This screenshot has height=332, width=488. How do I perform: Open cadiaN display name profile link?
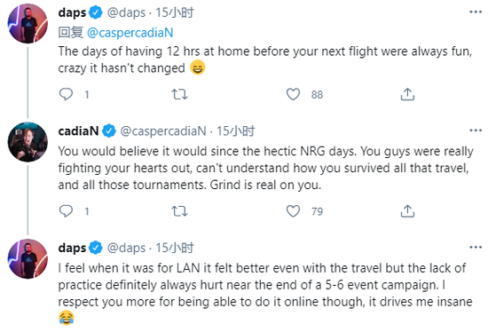pos(78,130)
